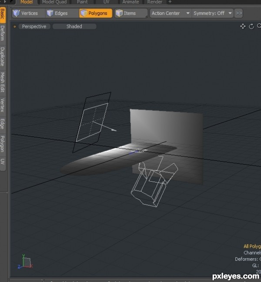The height and width of the screenshot is (282, 261).
Task: Select Edges selection mode
Action: coord(62,13)
